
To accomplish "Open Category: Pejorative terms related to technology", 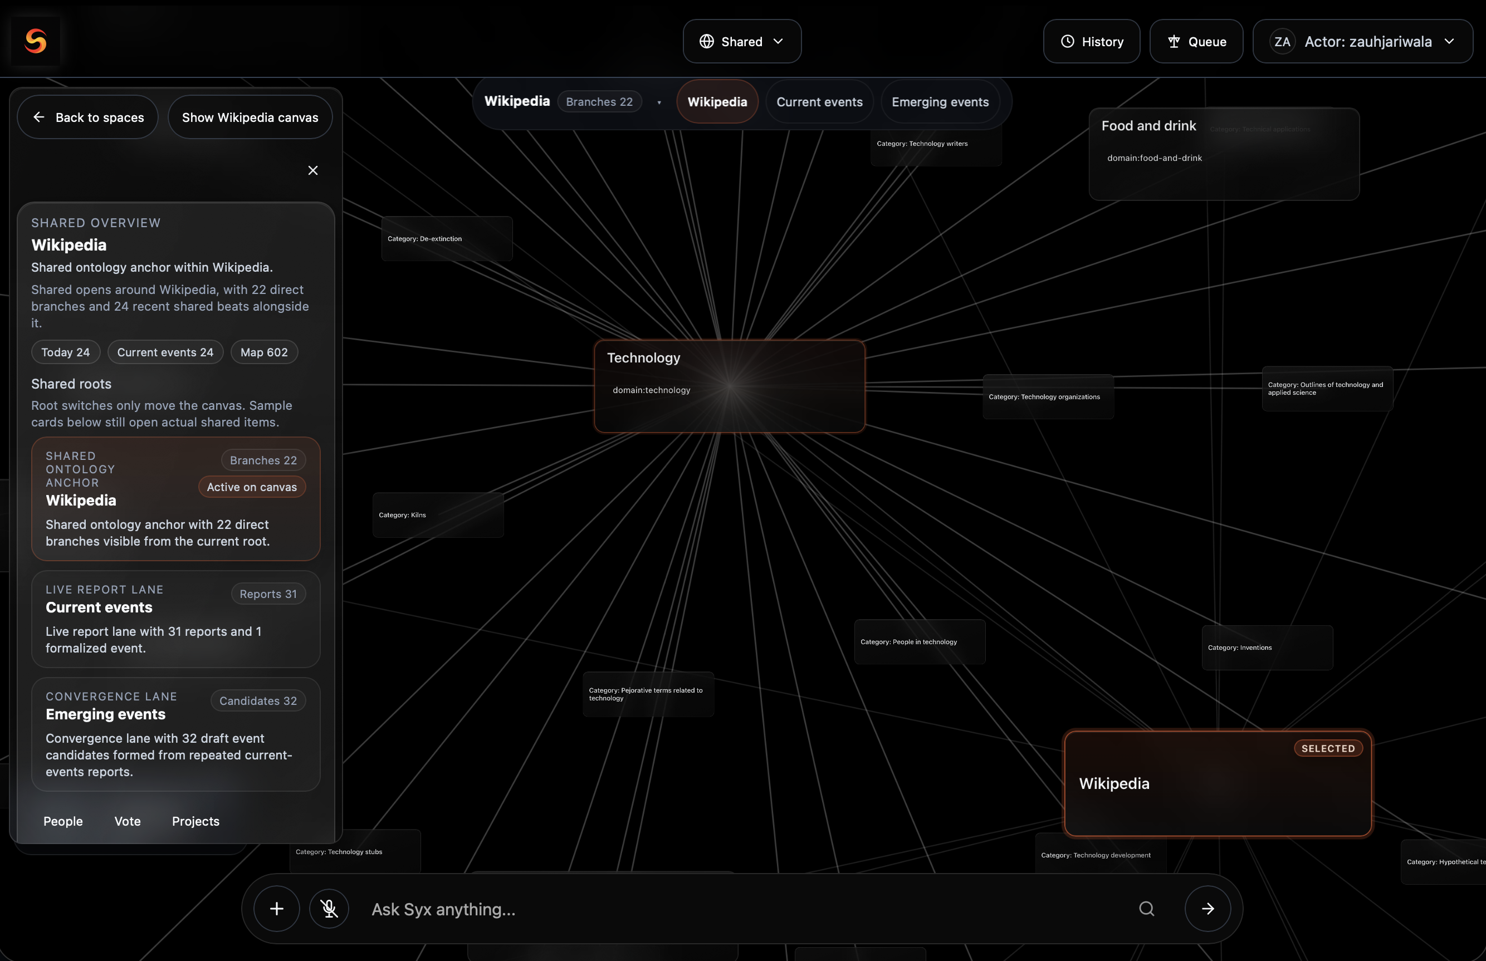I will coord(648,694).
